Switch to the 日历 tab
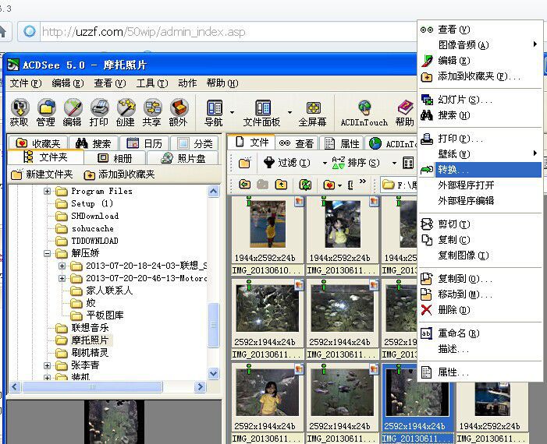The width and height of the screenshot is (547, 444). pyautogui.click(x=144, y=143)
